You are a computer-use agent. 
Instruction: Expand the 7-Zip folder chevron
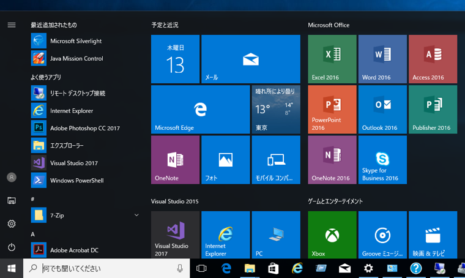[136, 215]
